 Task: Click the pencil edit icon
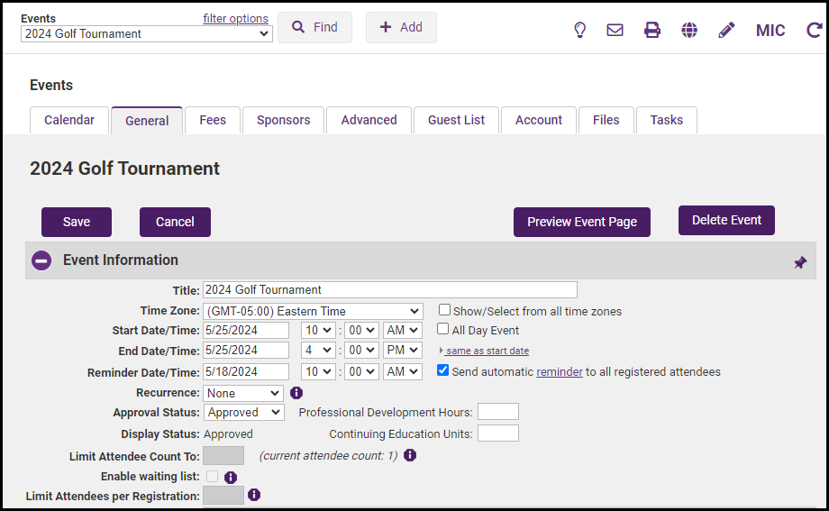click(x=726, y=30)
